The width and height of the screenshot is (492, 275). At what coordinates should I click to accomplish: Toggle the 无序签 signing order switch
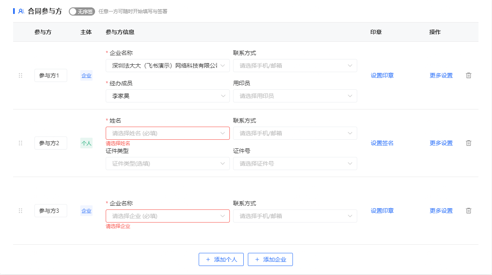pos(82,11)
